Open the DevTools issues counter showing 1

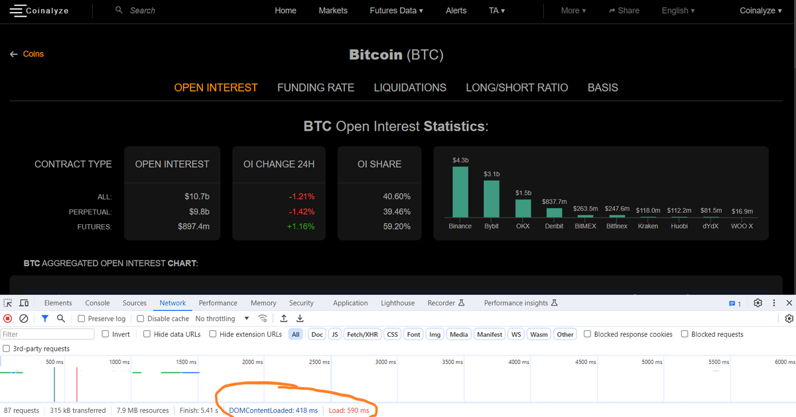coord(735,304)
